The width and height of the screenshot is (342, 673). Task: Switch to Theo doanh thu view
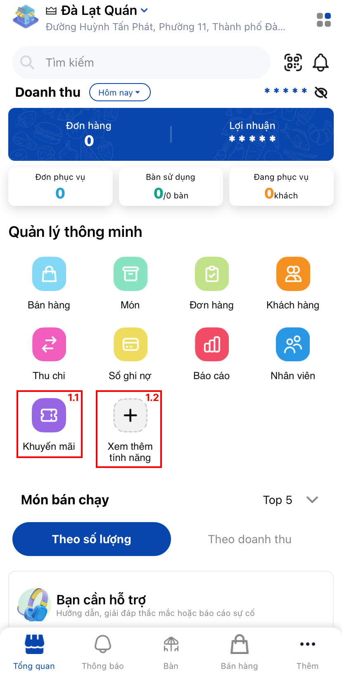click(x=250, y=539)
